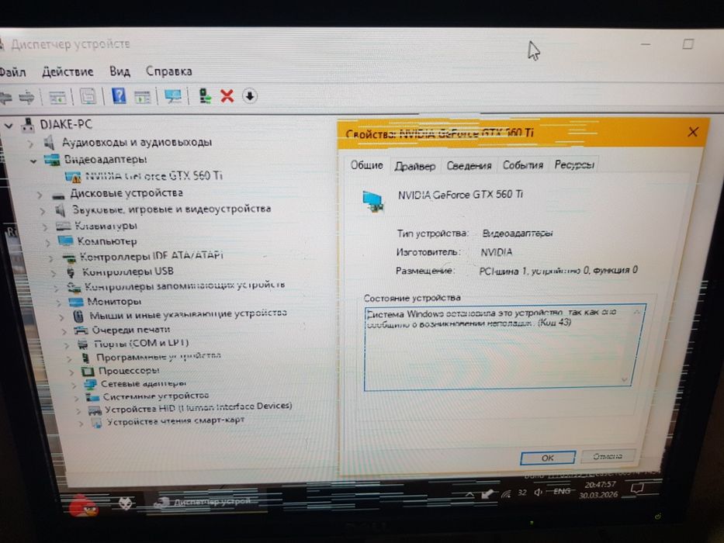
Task: Click the green update driver toolbar icon
Action: (x=205, y=96)
